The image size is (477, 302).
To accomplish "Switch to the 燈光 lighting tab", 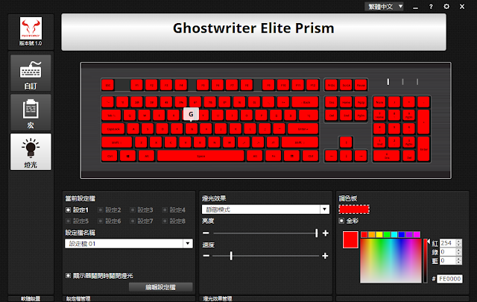I will click(31, 151).
